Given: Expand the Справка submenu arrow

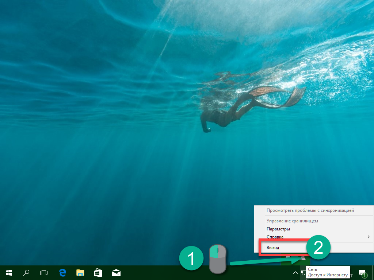Looking at the screenshot, I should pyautogui.click(x=369, y=237).
